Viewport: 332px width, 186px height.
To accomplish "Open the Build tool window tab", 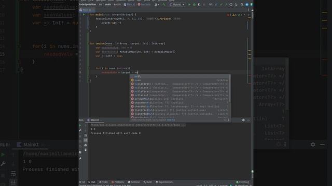I will pyautogui.click(x=147, y=182).
